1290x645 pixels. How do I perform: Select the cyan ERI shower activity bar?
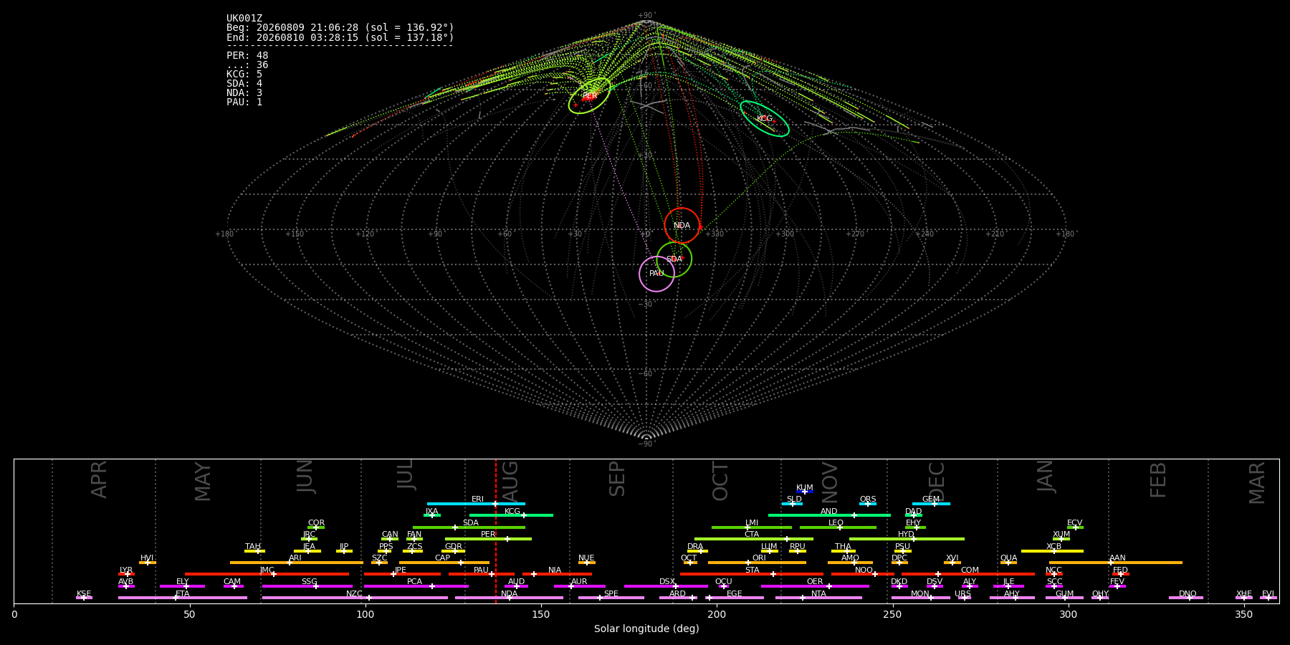click(x=476, y=504)
